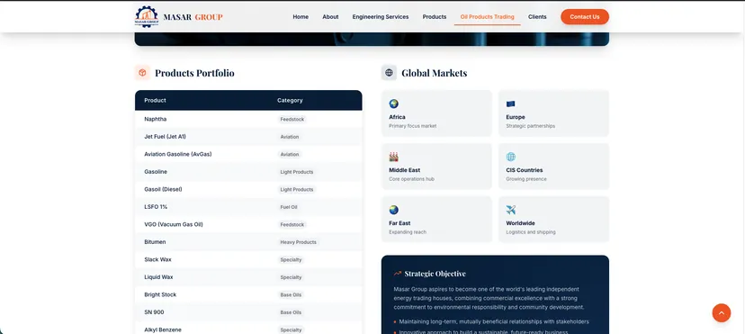
Task: Click the SN 900 row
Action: pyautogui.click(x=248, y=312)
